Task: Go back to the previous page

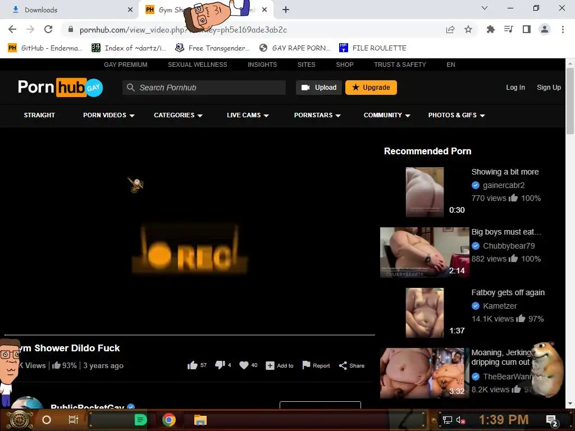Action: pos(12,29)
